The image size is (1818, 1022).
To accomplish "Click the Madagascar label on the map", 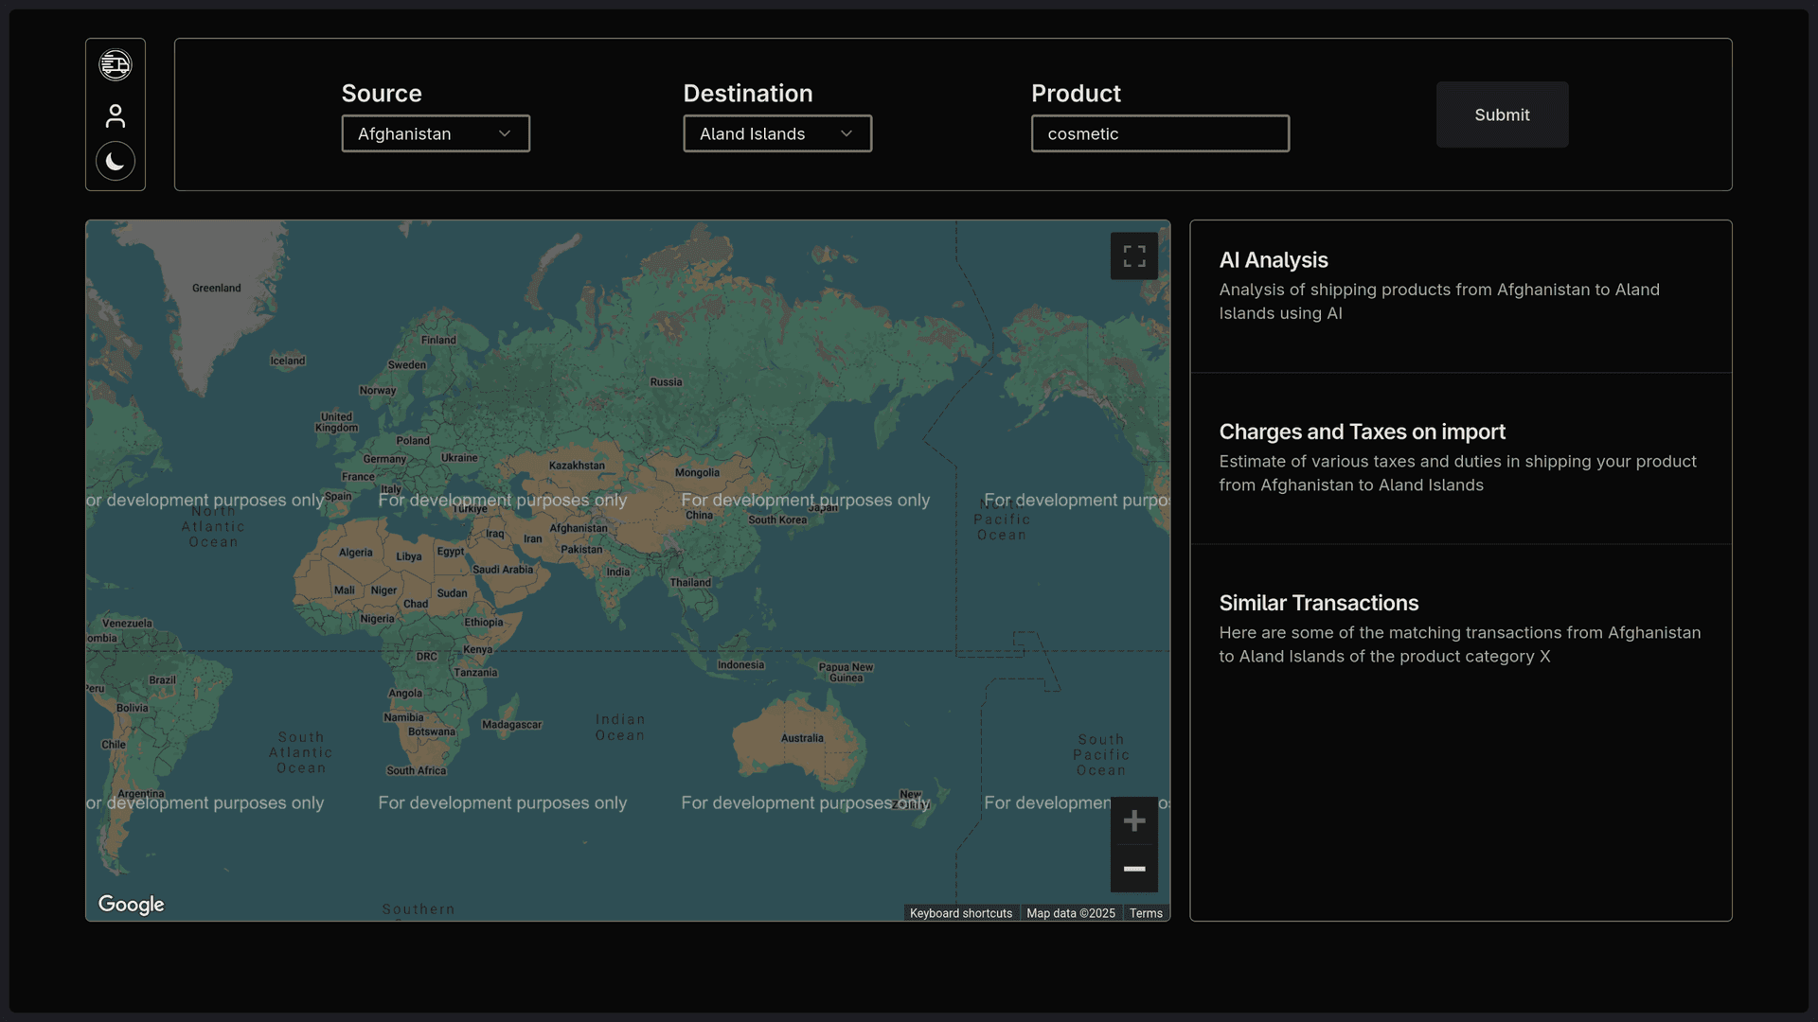I will tap(511, 725).
